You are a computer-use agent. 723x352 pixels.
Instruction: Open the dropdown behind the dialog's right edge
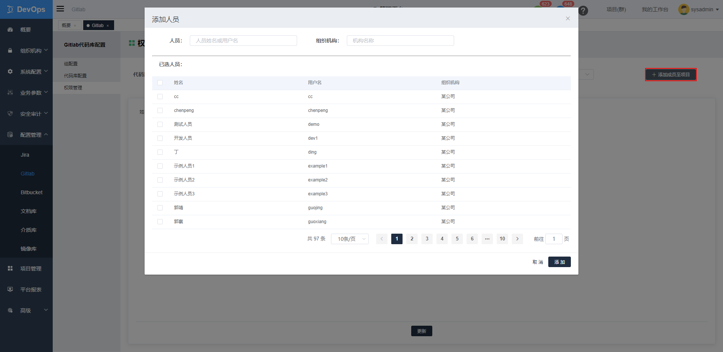pos(587,74)
